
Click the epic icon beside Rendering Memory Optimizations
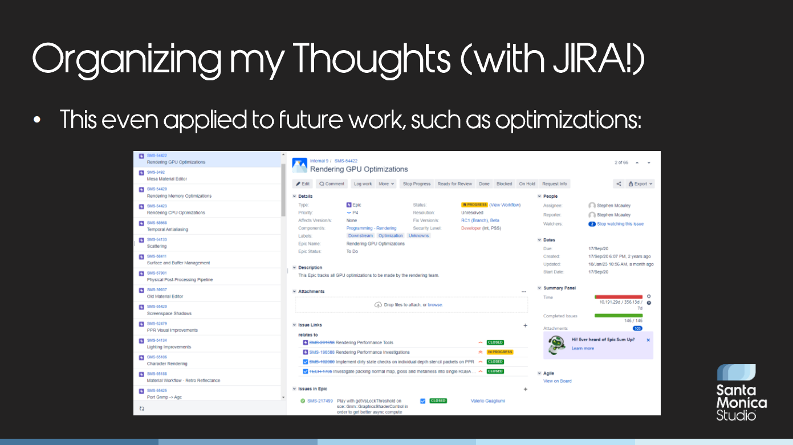pos(141,190)
